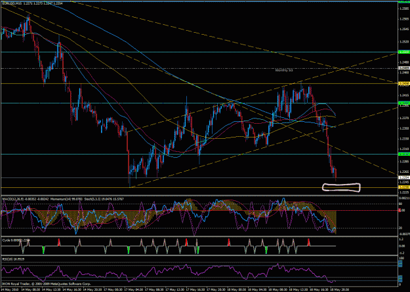Click the 1.2350 price scale value
410x292 pixels.
pos(404,128)
